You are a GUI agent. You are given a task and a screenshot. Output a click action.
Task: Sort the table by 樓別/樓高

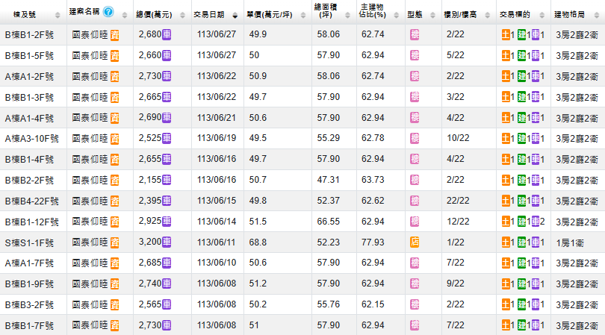(x=487, y=15)
